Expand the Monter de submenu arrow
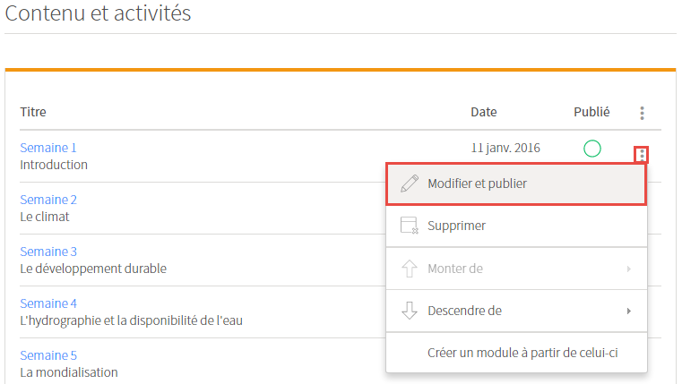 (x=629, y=269)
